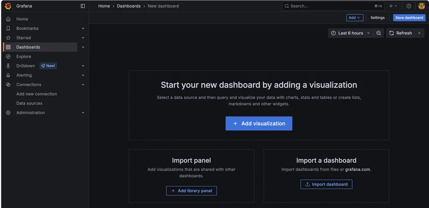This screenshot has width=429, height=208.
Task: Click the Grafana logo icon
Action: pyautogui.click(x=8, y=6)
